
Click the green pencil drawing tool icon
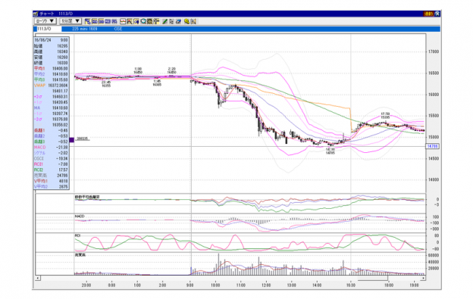coord(164,21)
